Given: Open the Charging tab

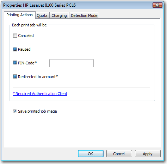Looking at the screenshot, I should [59, 15].
